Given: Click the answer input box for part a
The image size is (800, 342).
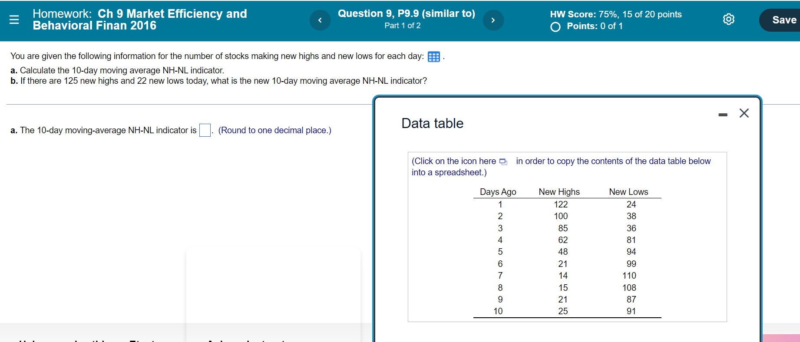Looking at the screenshot, I should (x=205, y=130).
